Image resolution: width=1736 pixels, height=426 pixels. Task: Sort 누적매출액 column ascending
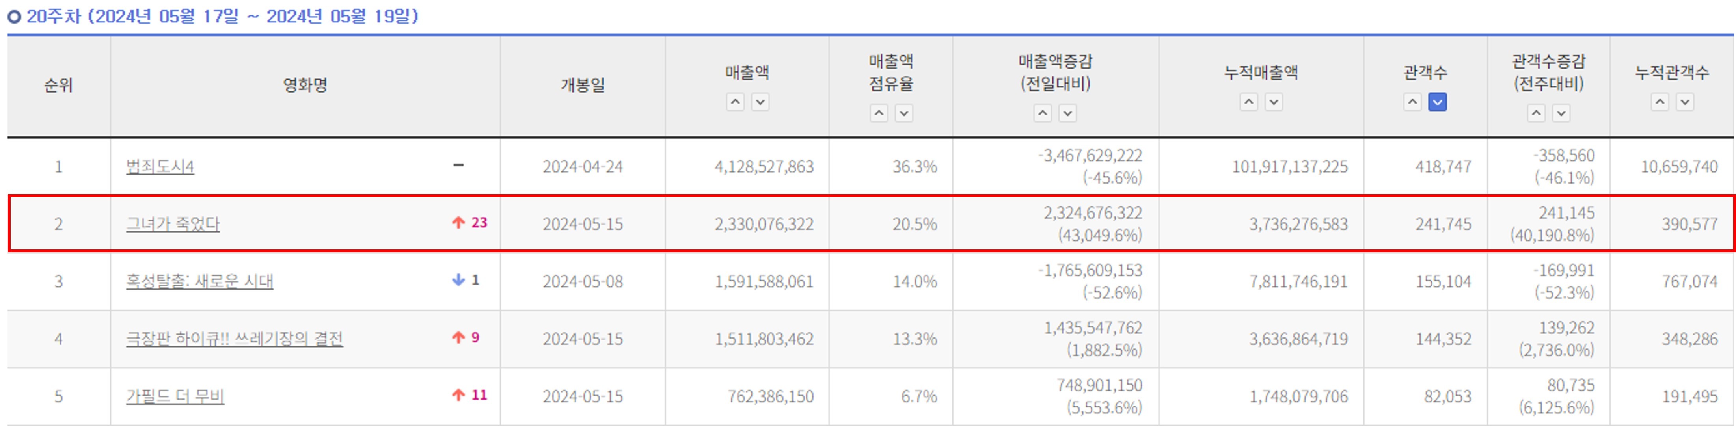pyautogui.click(x=1249, y=102)
